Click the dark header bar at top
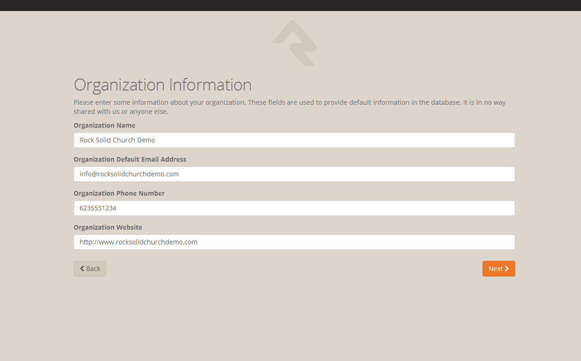The height and width of the screenshot is (361, 581). point(290,5)
